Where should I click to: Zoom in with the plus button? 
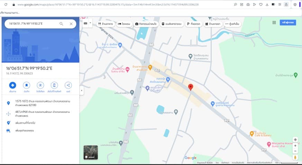[x=295, y=146]
